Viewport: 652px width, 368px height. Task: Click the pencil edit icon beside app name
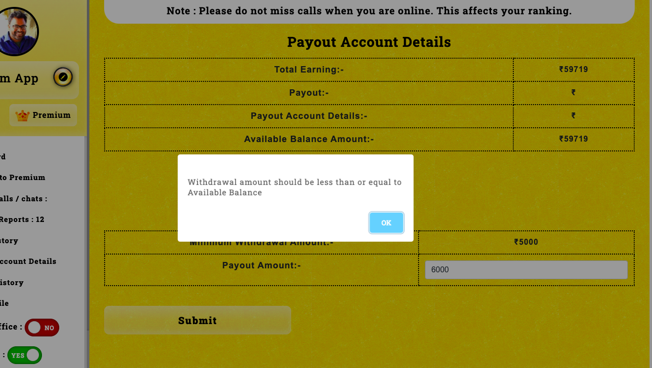pos(63,77)
